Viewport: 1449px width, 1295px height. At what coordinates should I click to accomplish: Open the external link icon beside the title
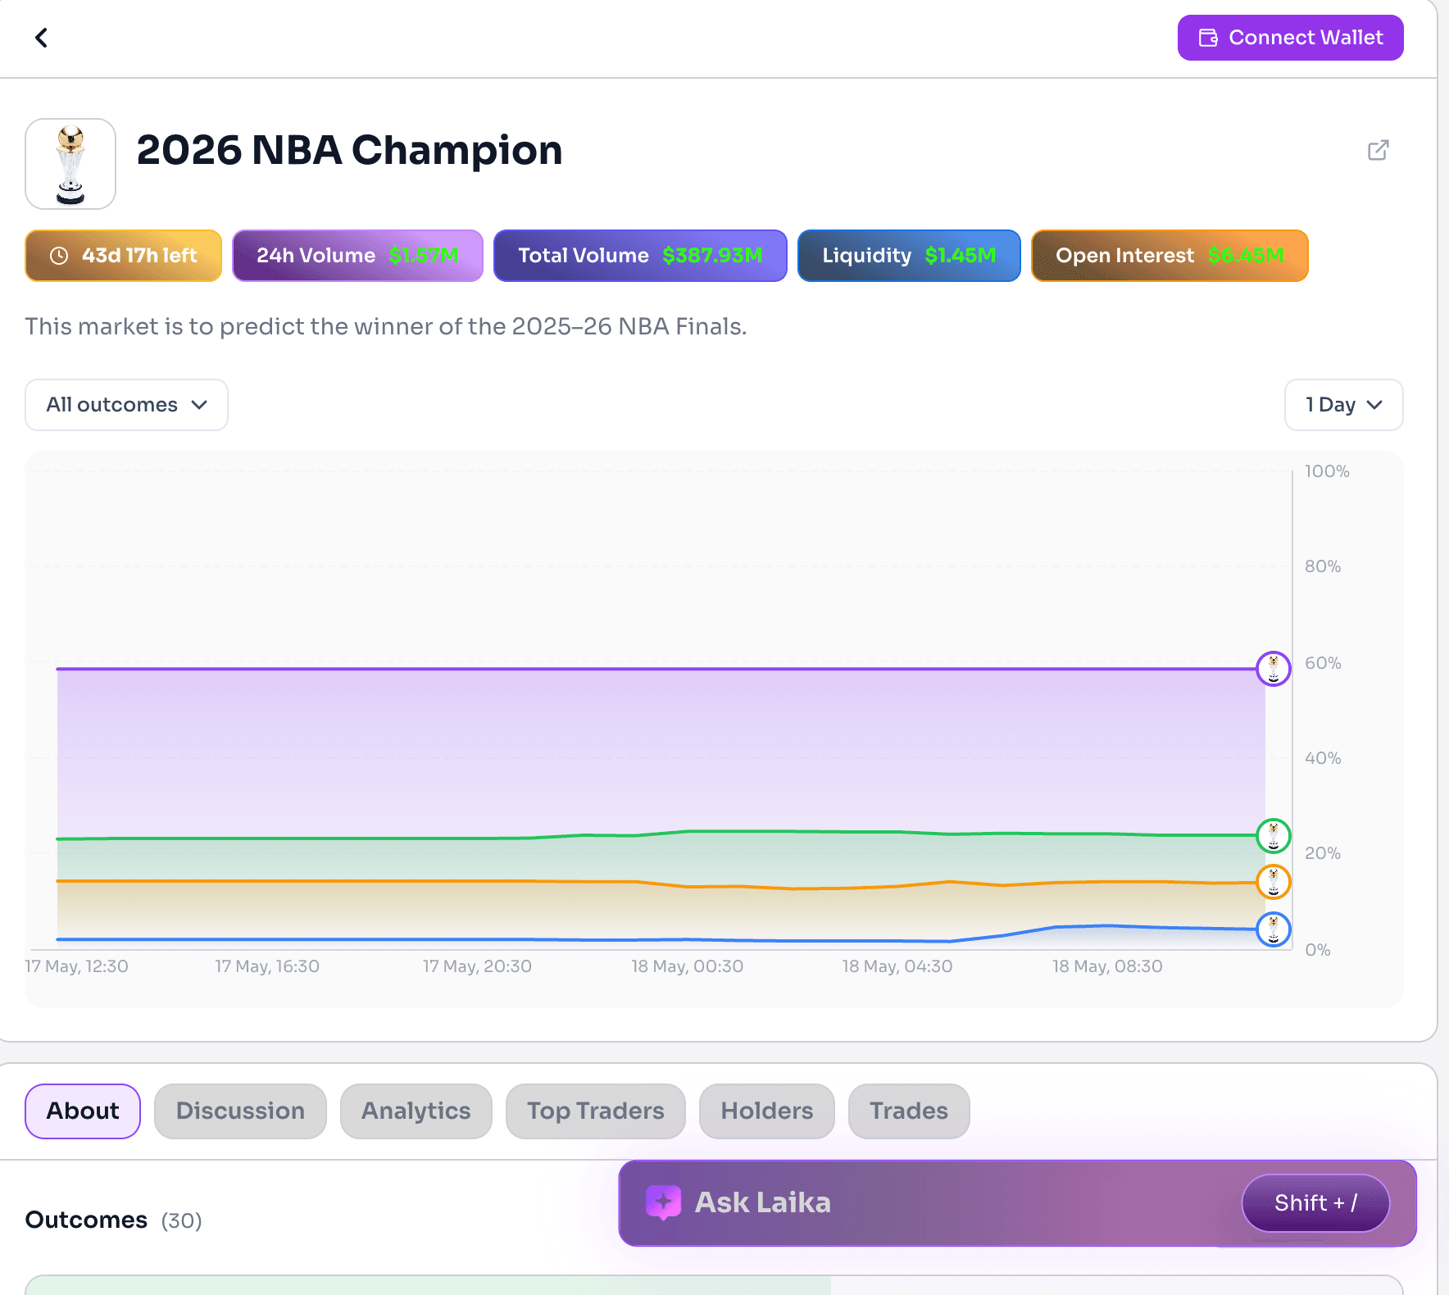(1379, 150)
